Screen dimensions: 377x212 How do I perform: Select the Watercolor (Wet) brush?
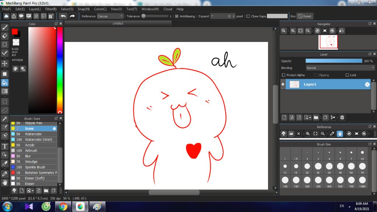[34, 139]
